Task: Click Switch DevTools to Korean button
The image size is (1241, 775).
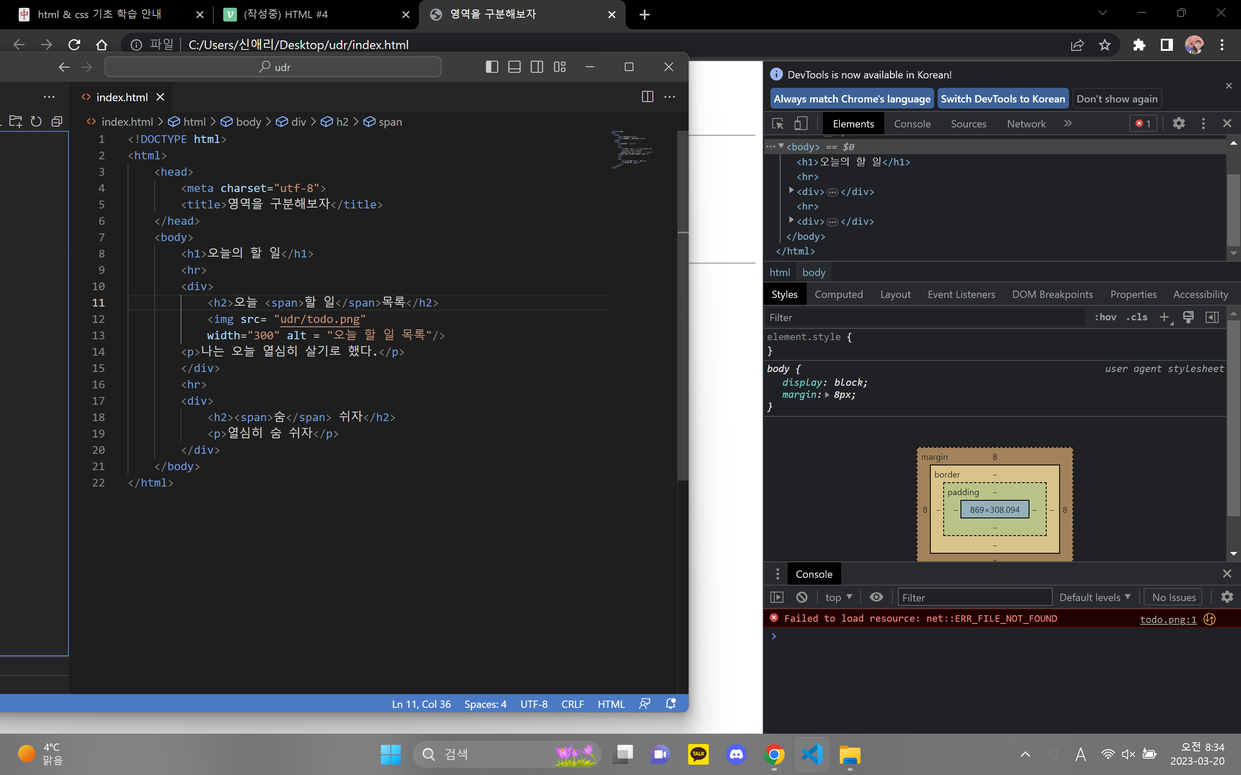Action: click(x=1003, y=99)
